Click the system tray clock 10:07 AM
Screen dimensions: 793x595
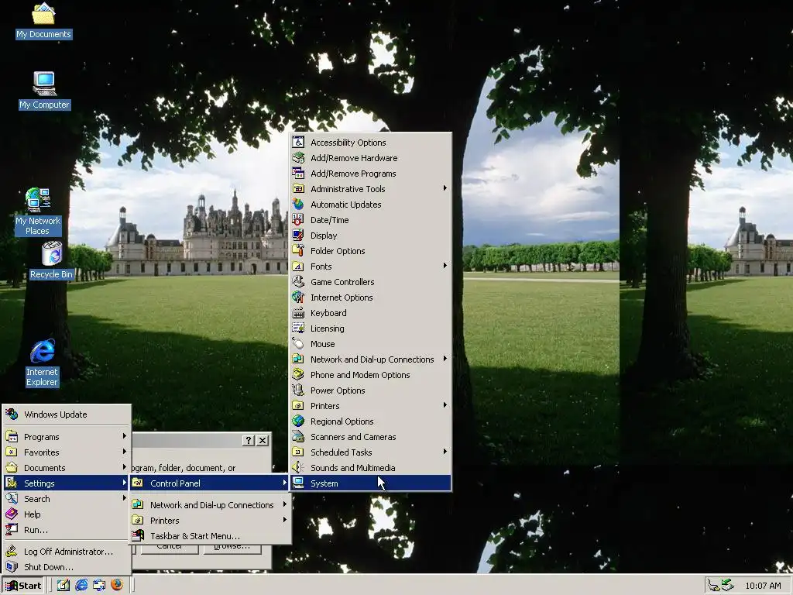[x=763, y=586]
